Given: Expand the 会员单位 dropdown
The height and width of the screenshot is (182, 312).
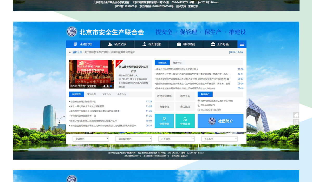Looking at the screenshot, I should click(219, 139).
